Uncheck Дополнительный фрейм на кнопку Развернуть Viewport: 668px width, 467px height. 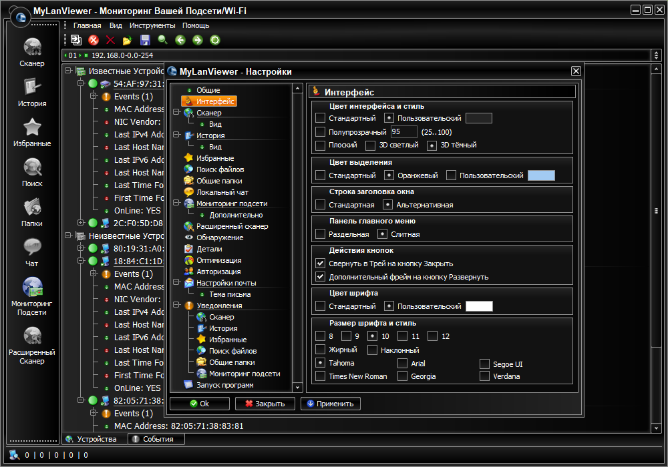point(321,276)
